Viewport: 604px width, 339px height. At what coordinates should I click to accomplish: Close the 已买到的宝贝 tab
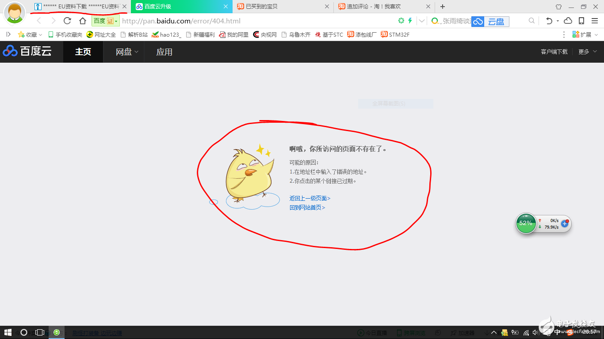327,7
